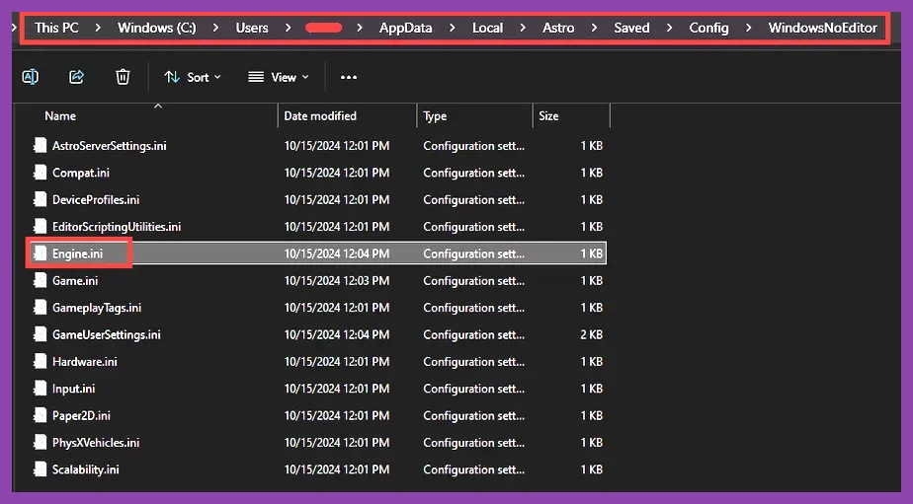Expand chevron after Windows (C:)
Screen dimensions: 913x504
pos(216,28)
